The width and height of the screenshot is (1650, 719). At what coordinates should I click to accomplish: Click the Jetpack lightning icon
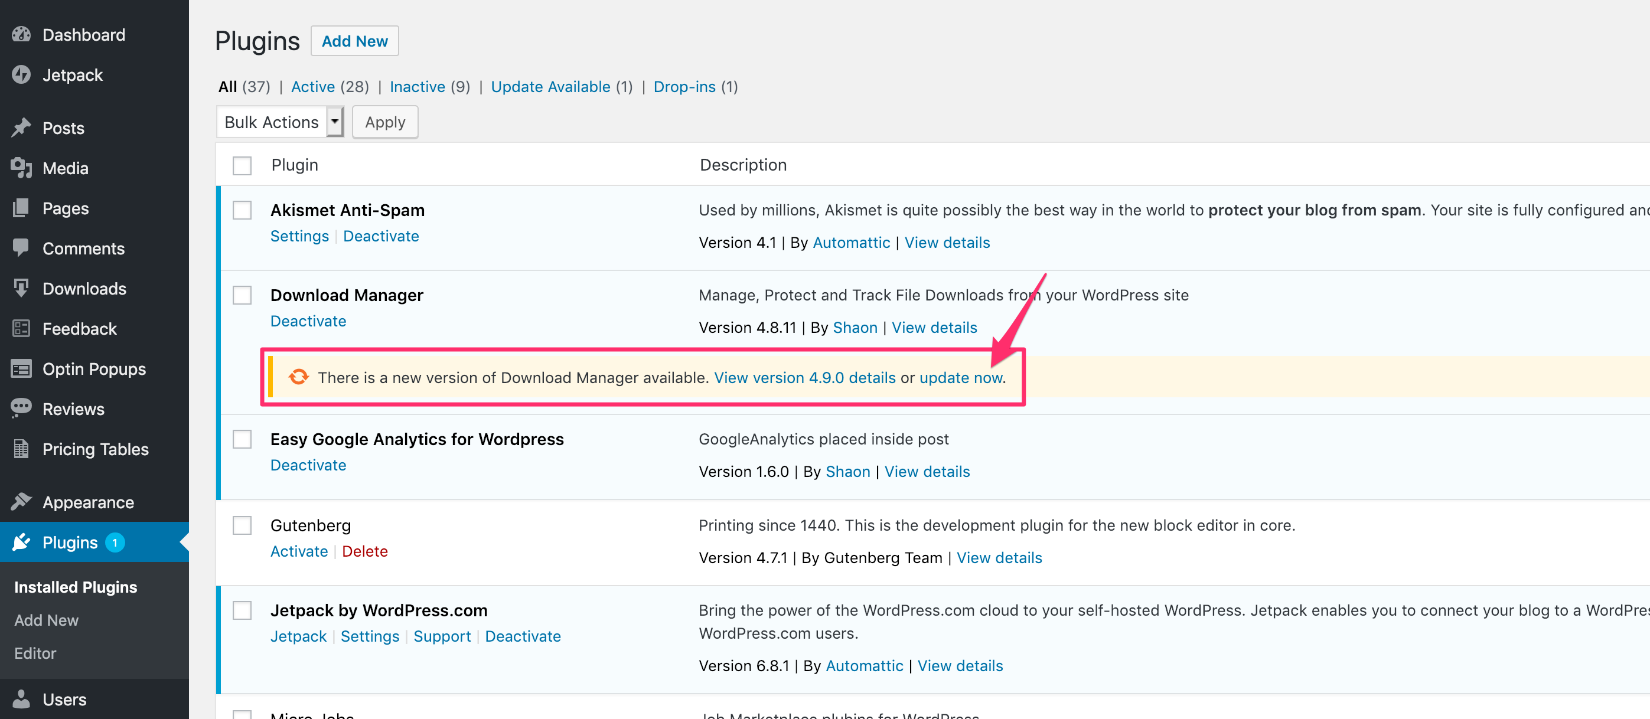21,75
